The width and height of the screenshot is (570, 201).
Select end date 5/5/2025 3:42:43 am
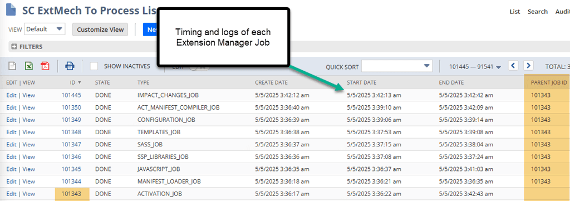[x=466, y=194]
